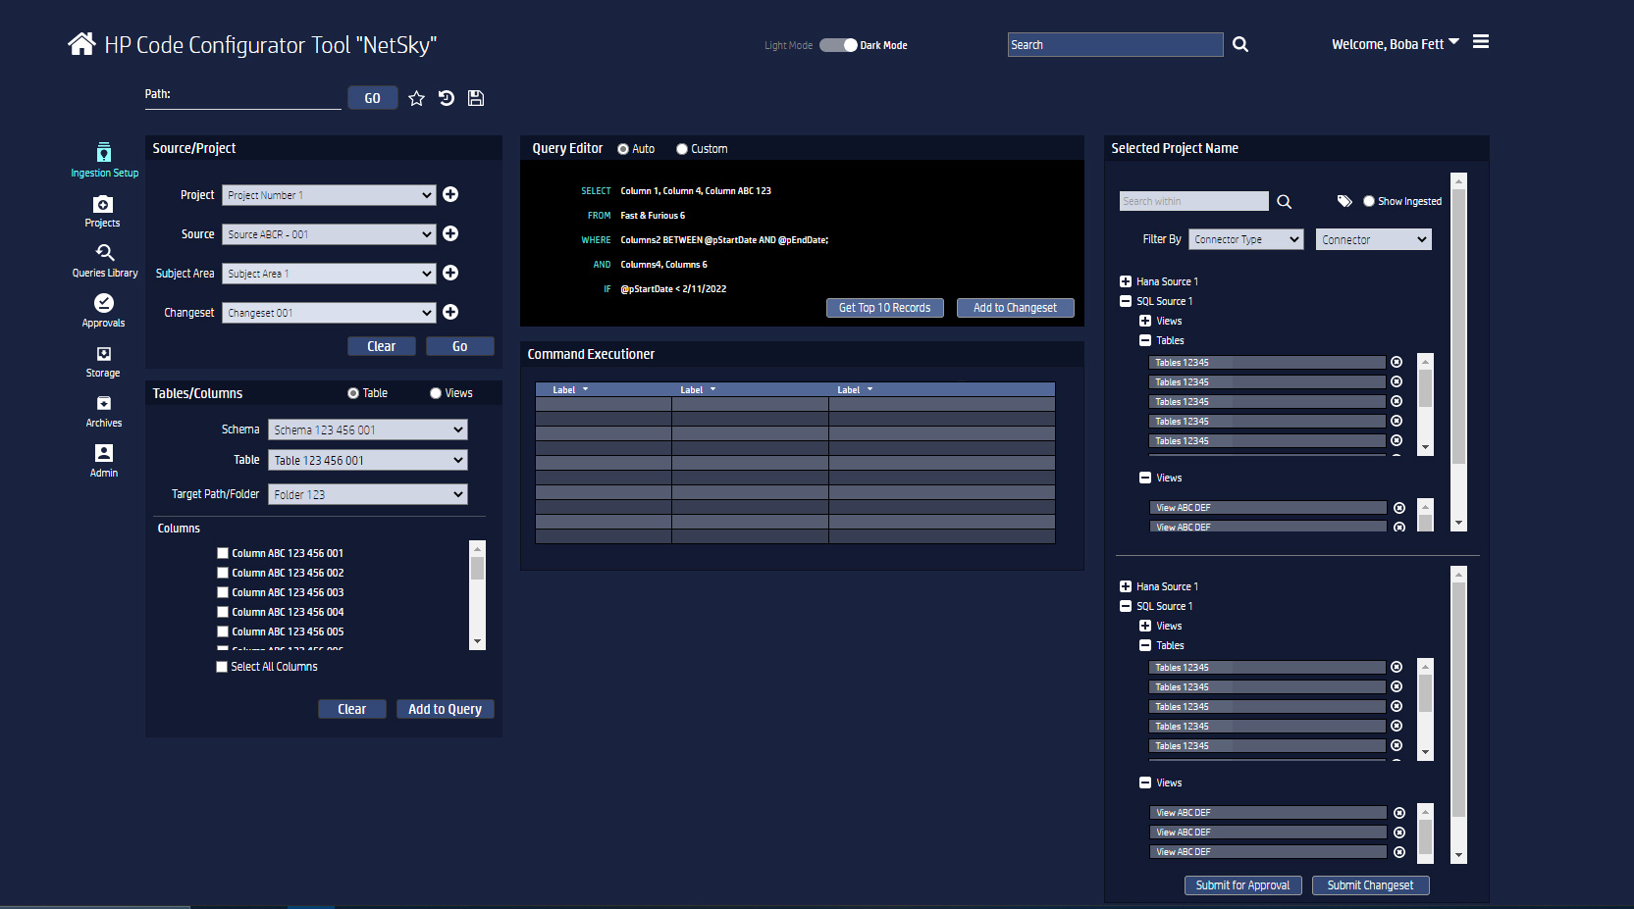Click the history reset icon in path bar
This screenshot has width=1634, height=909.
point(447,98)
